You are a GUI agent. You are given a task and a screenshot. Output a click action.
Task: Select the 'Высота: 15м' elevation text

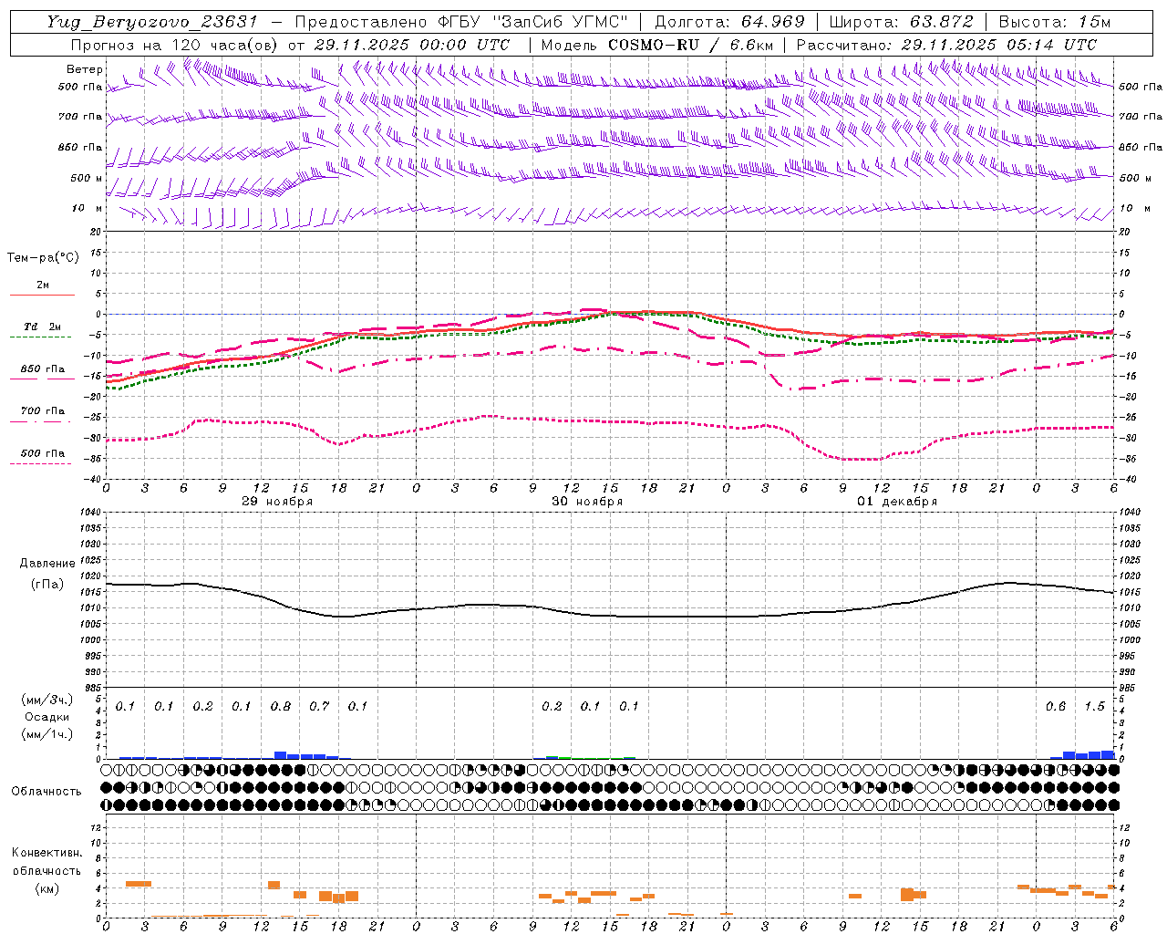pos(1055,22)
